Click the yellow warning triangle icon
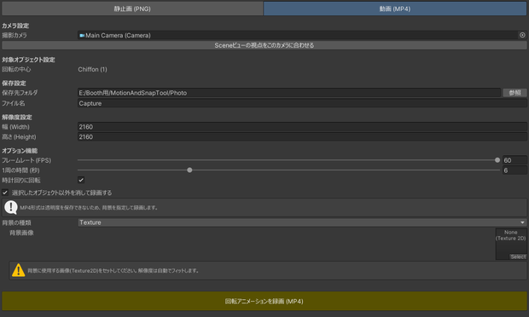Image resolution: width=529 pixels, height=317 pixels. (x=18, y=270)
